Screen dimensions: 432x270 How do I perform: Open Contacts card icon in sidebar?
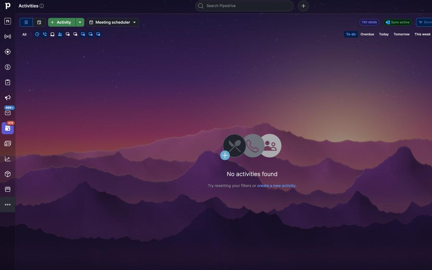click(x=7, y=143)
